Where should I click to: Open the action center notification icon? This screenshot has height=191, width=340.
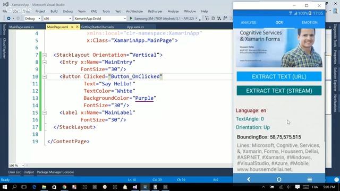click(x=297, y=187)
